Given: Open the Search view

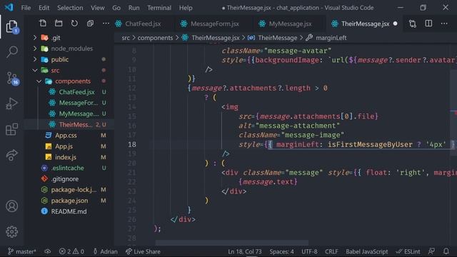Looking at the screenshot, I should tap(11, 52).
